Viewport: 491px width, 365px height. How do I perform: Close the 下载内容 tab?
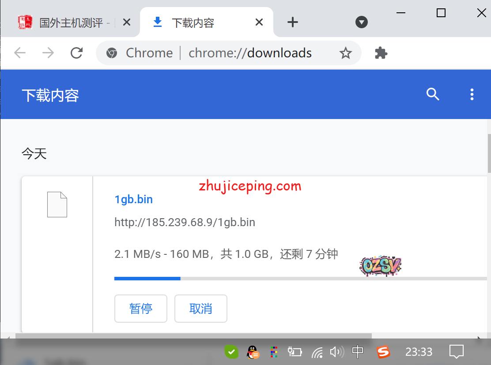pos(259,22)
